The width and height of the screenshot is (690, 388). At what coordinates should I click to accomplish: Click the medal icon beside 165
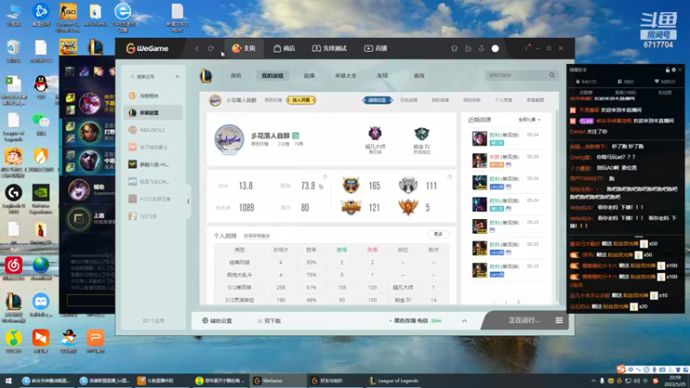click(351, 185)
